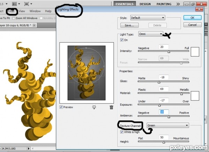
Task: Switch to the Design workspace
Action: (x=145, y=4)
